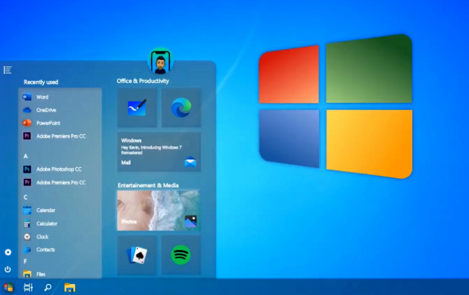The height and width of the screenshot is (295, 469).
Task: Open the Whiteboard tile
Action: tap(137, 108)
